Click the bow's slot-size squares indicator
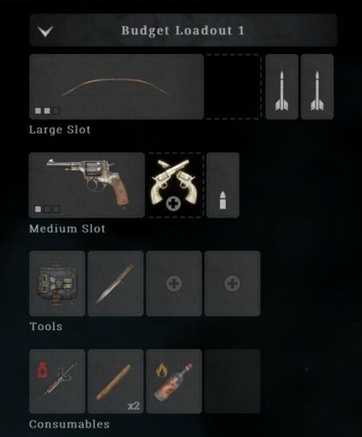Viewport: 362px width, 437px height. point(47,111)
